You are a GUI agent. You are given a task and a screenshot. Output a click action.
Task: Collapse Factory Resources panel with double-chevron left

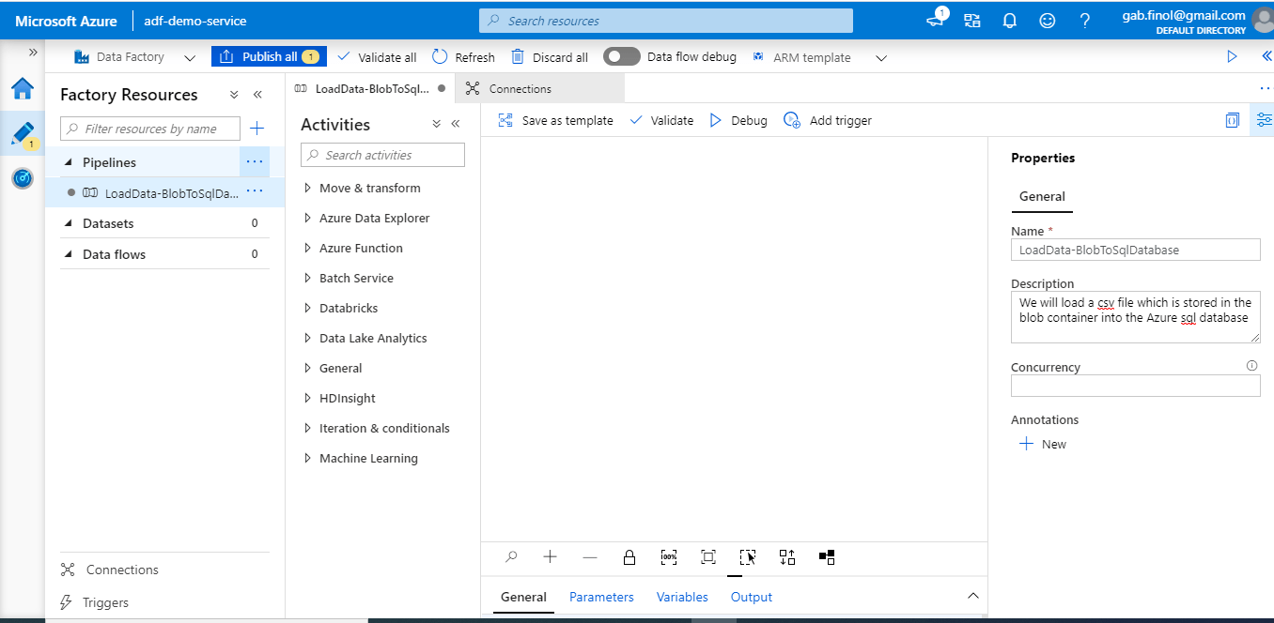(x=257, y=95)
